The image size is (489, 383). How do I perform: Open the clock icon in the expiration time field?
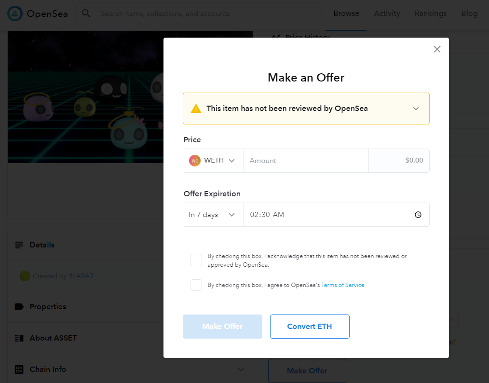point(418,215)
